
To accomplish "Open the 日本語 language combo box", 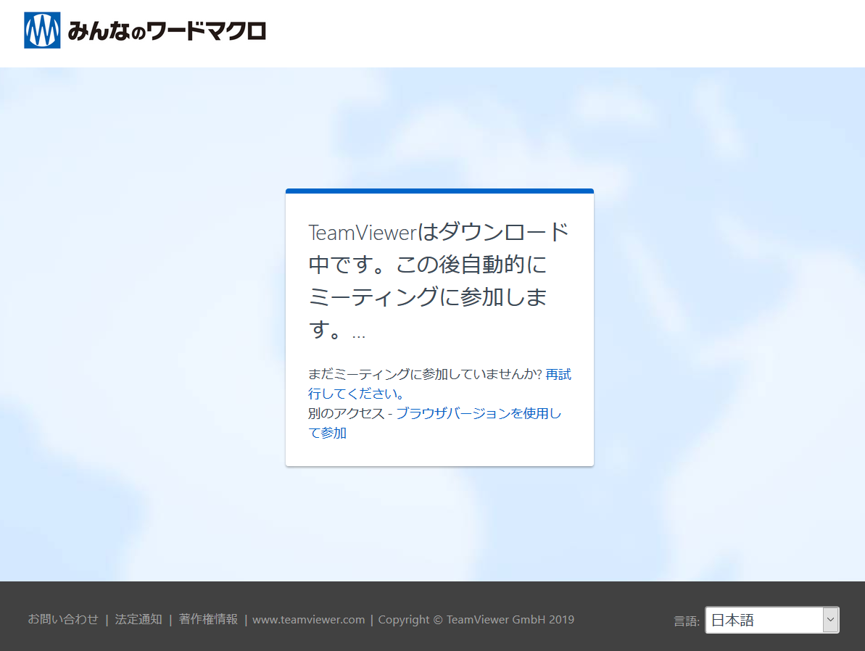I will pyautogui.click(x=764, y=620).
